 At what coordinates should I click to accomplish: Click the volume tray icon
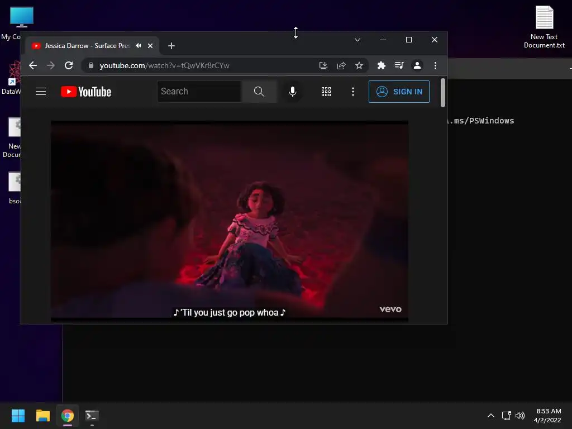(x=520, y=416)
